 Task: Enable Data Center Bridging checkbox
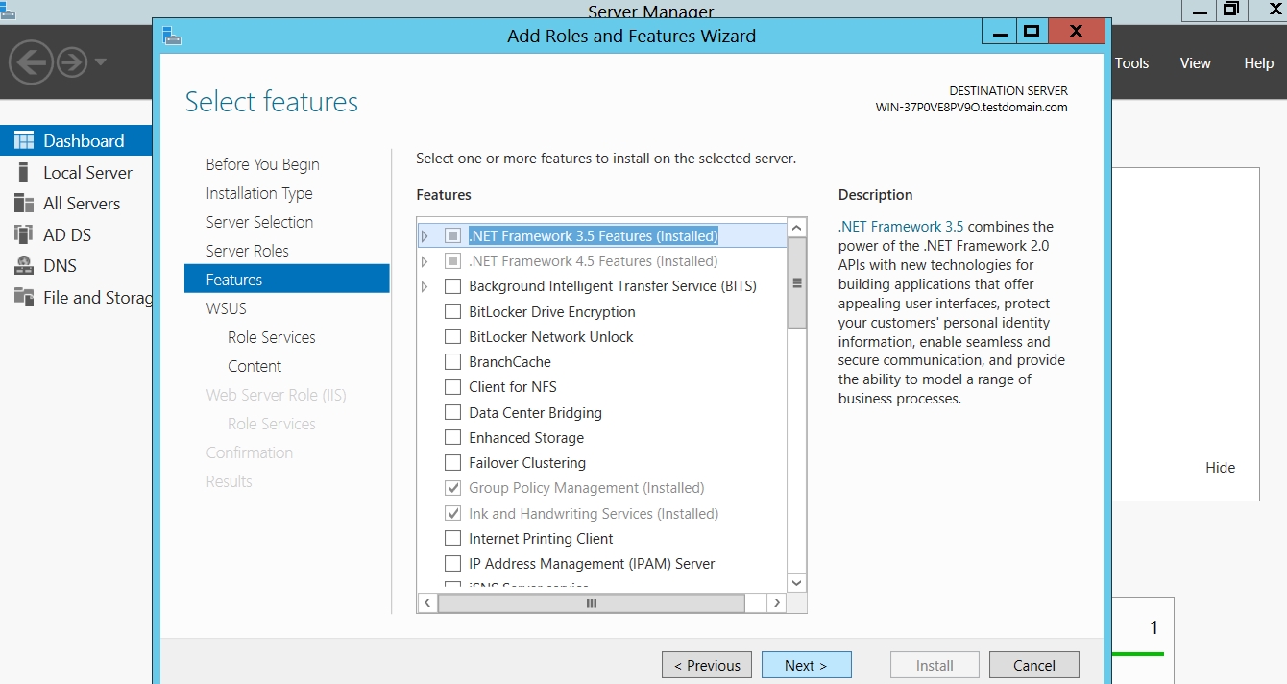point(452,412)
